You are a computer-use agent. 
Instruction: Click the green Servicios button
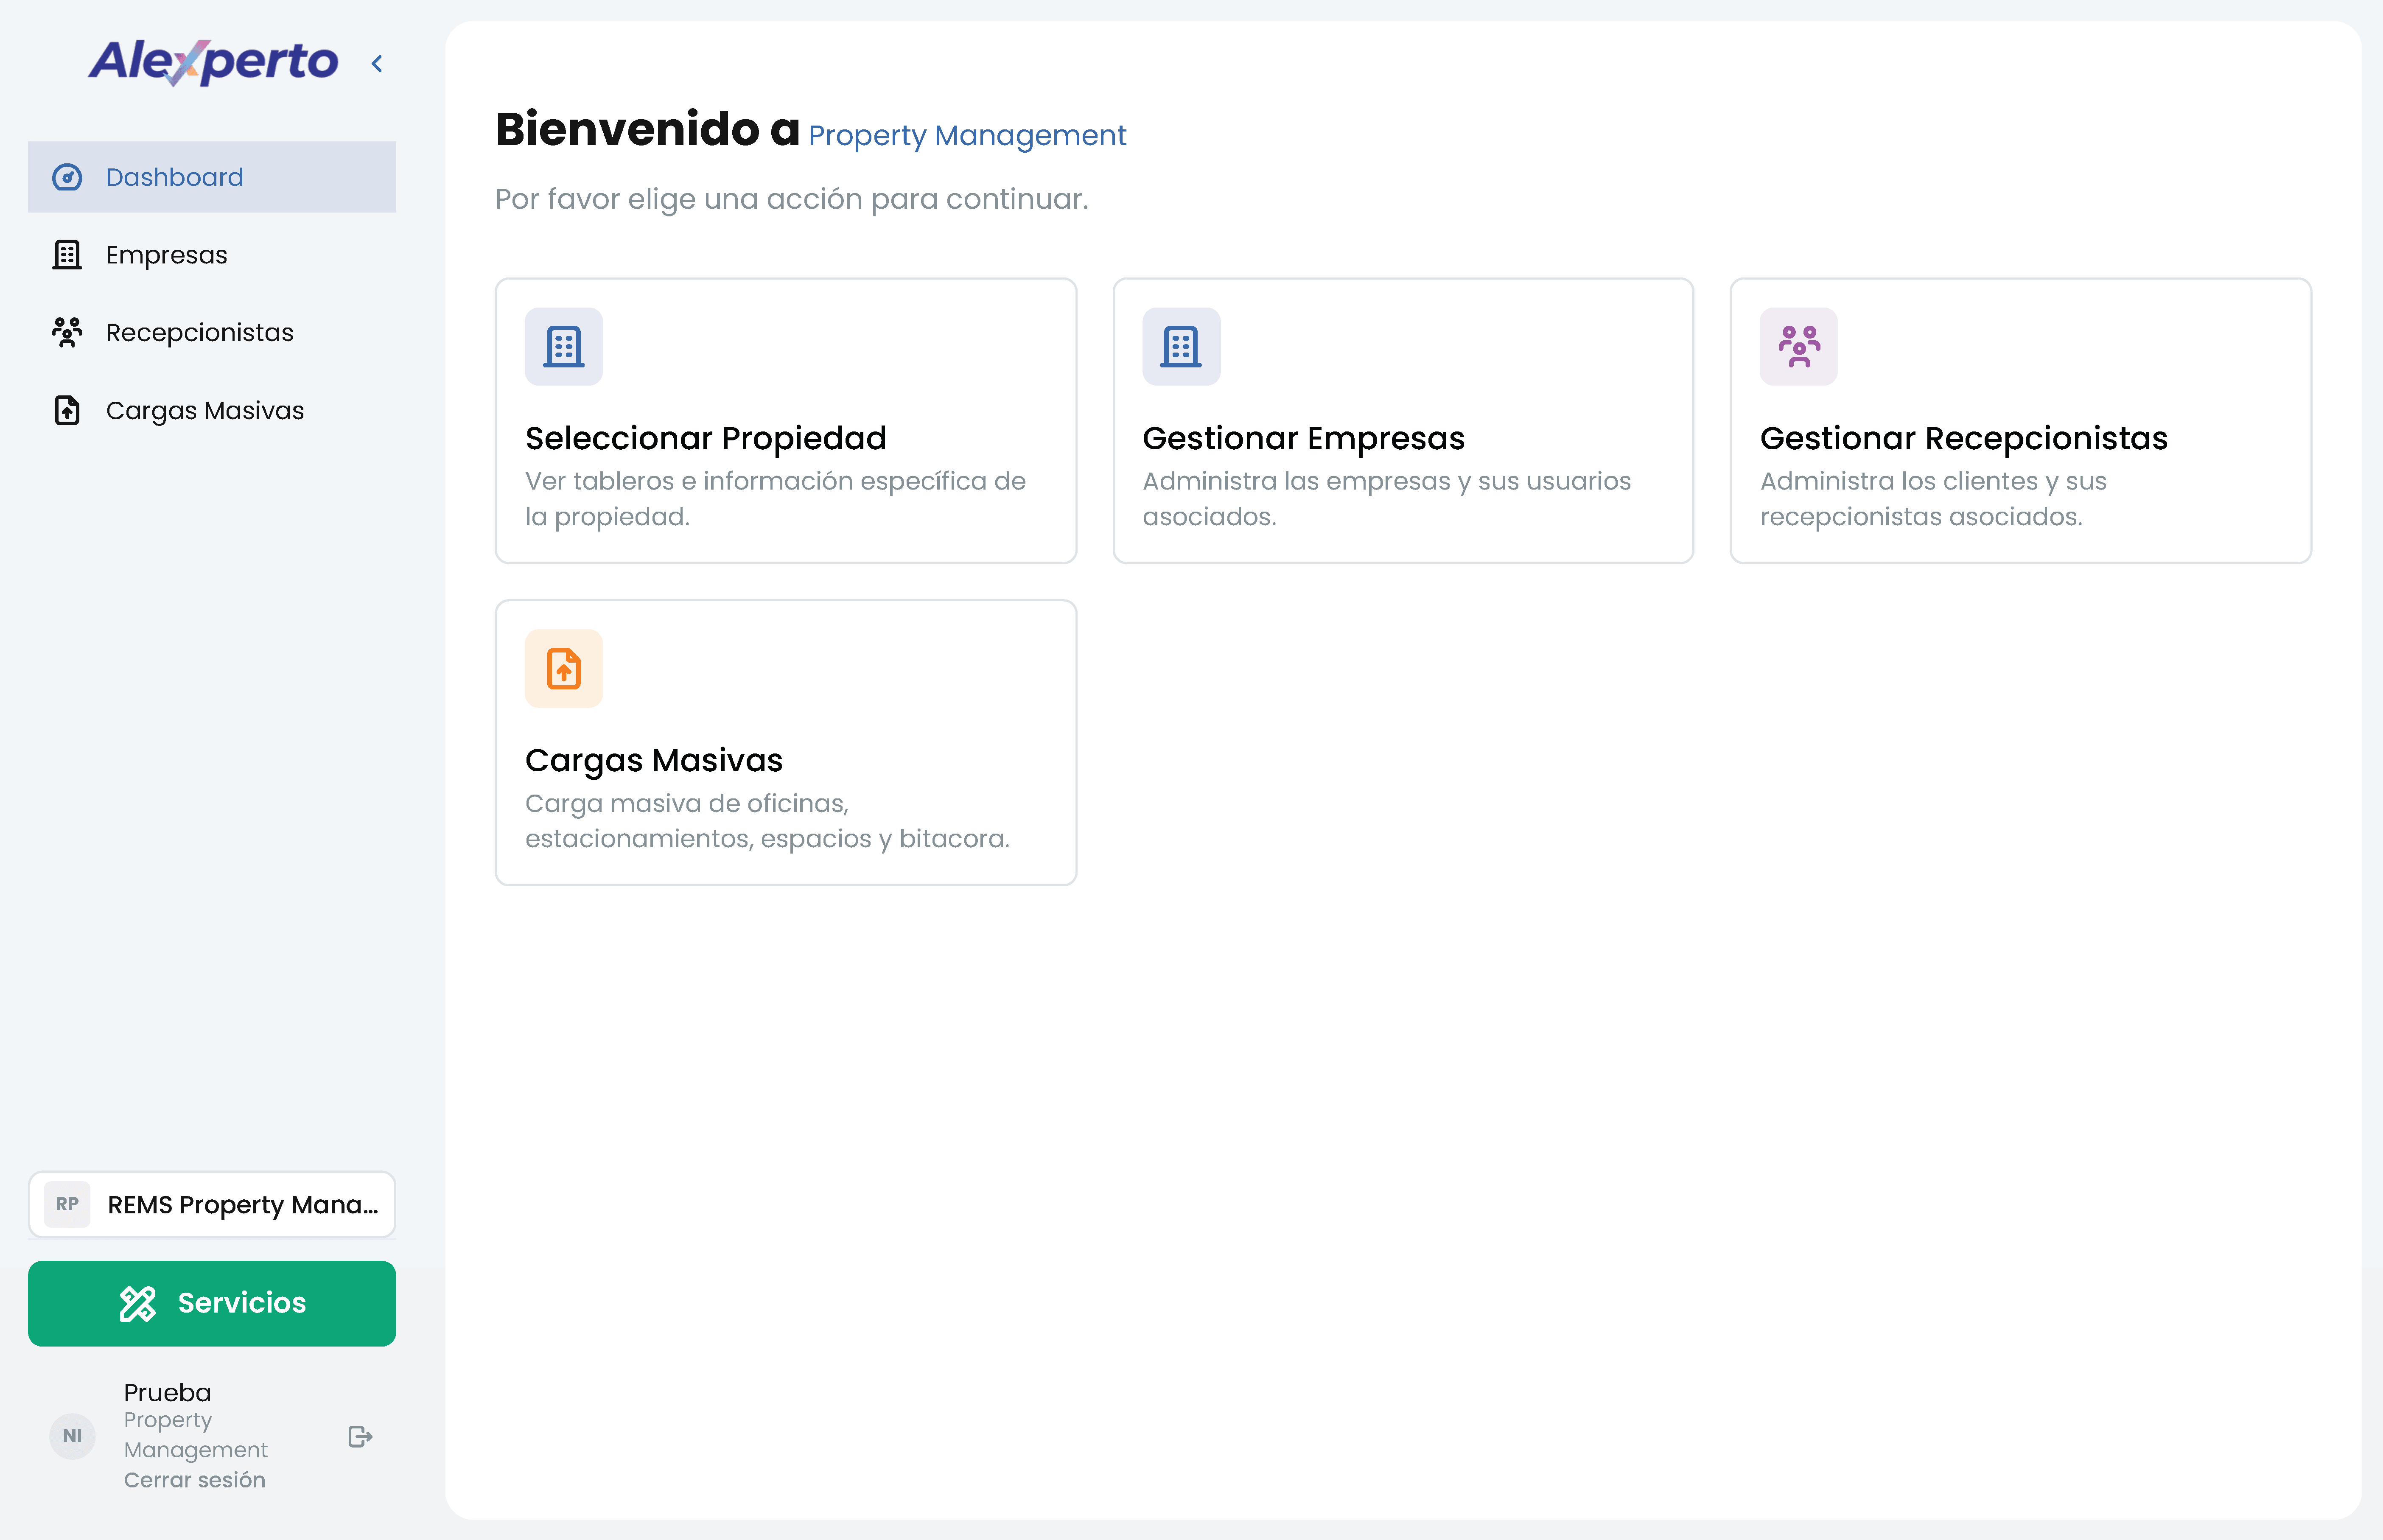[x=212, y=1303]
